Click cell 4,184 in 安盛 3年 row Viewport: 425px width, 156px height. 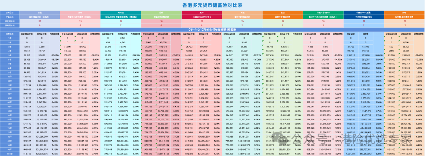(27, 47)
